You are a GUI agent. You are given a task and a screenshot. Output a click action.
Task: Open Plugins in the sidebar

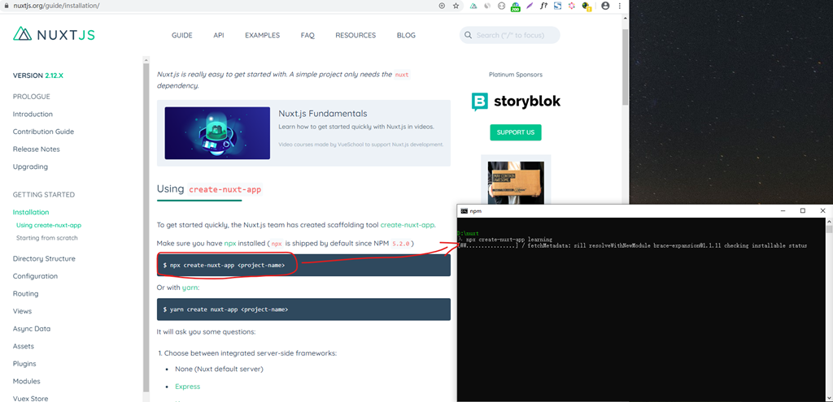pos(24,364)
